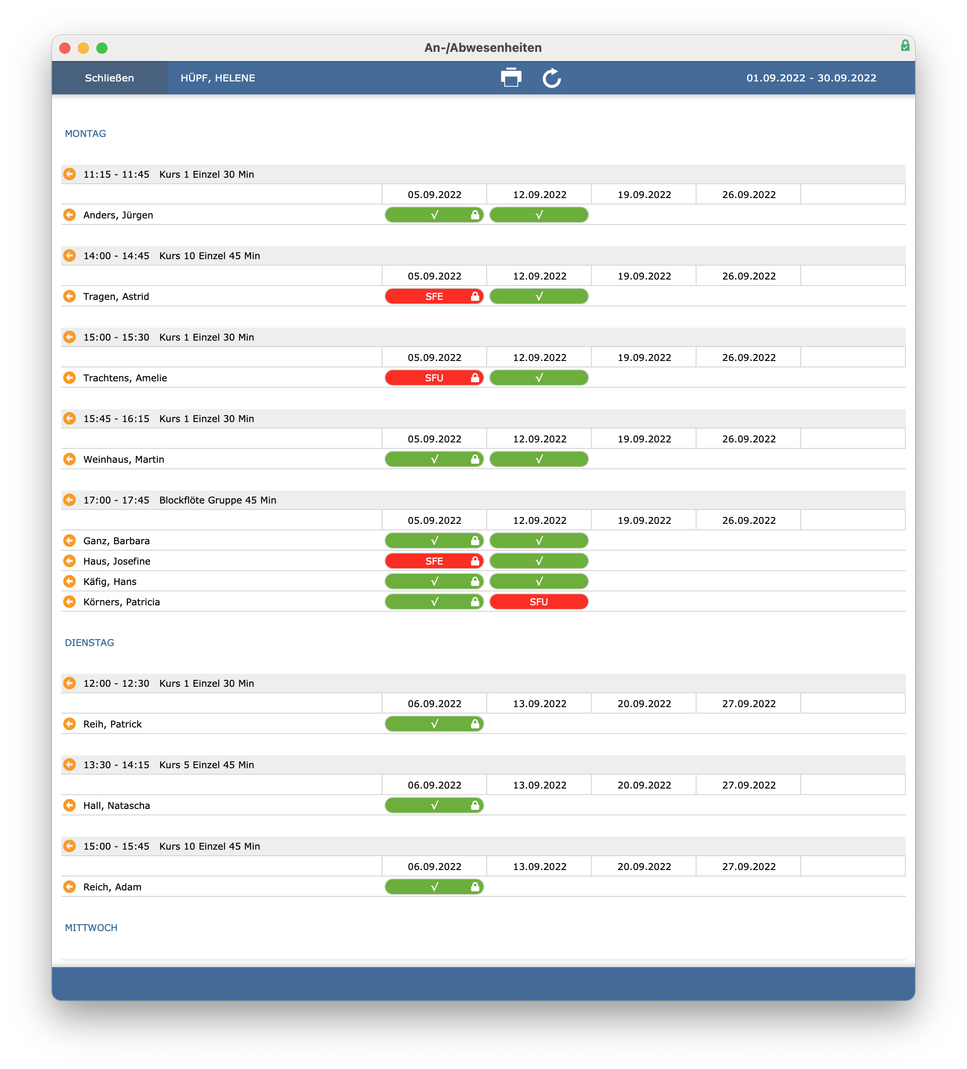Toggle Trachtens, Amelie attendance on 12.09.2022
Screen dimensions: 967x1069
pyautogui.click(x=539, y=378)
